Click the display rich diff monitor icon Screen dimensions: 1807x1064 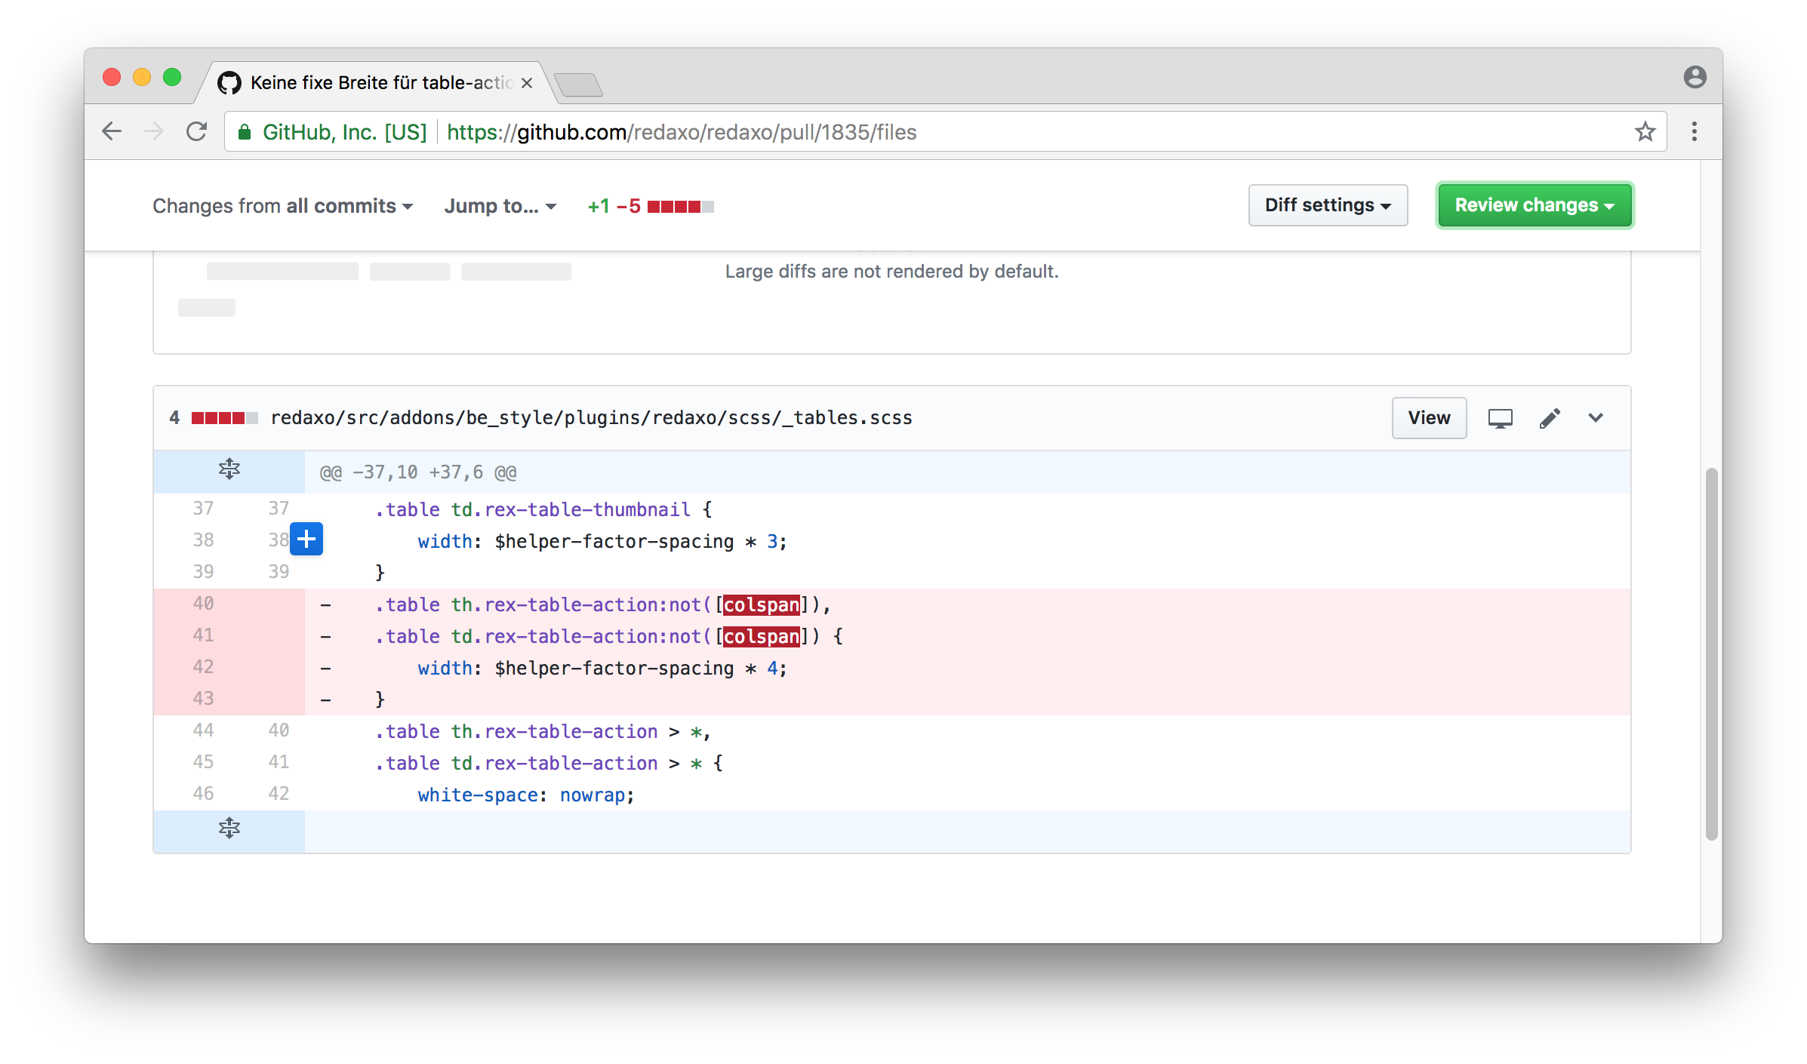[1500, 418]
